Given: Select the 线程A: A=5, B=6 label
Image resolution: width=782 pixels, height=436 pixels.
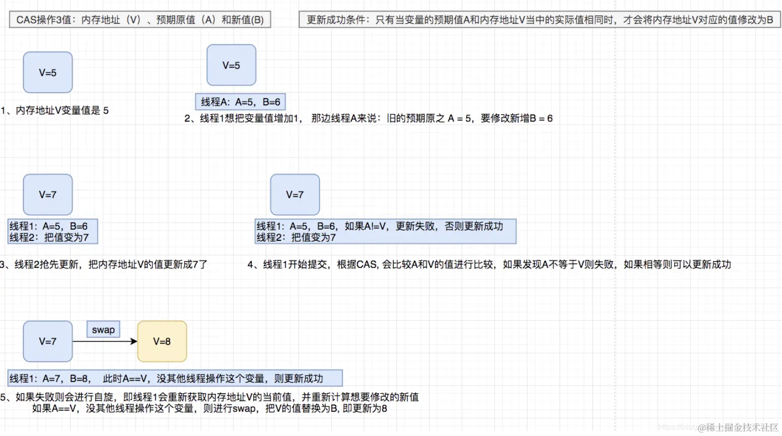Looking at the screenshot, I should 240,102.
